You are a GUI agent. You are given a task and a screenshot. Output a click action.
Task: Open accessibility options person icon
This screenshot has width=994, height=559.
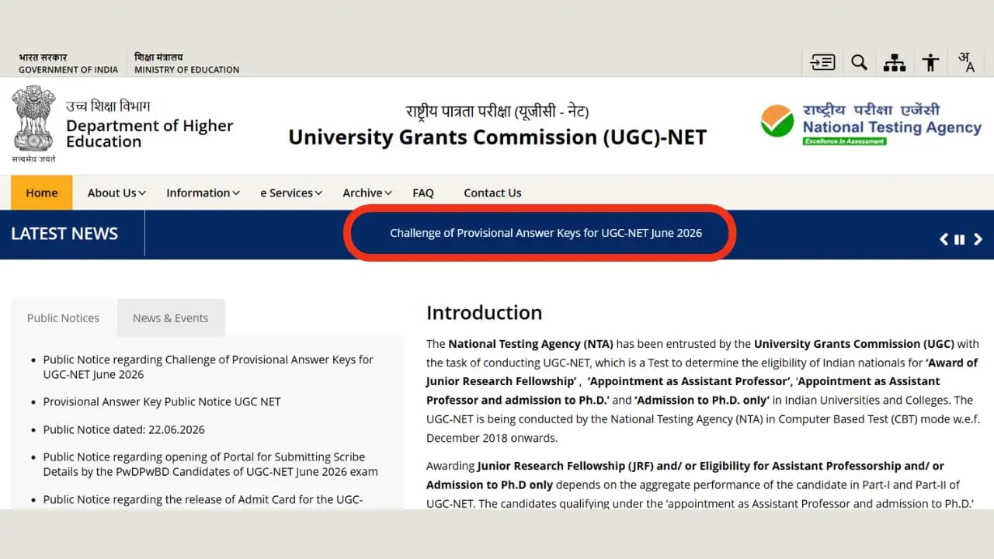pos(930,62)
